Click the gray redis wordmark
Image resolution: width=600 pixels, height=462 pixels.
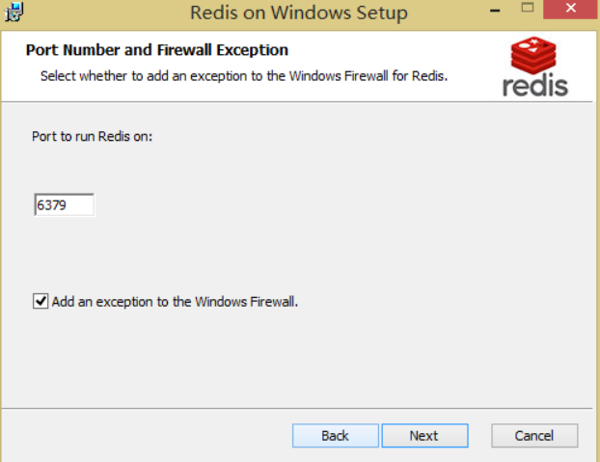coord(535,85)
